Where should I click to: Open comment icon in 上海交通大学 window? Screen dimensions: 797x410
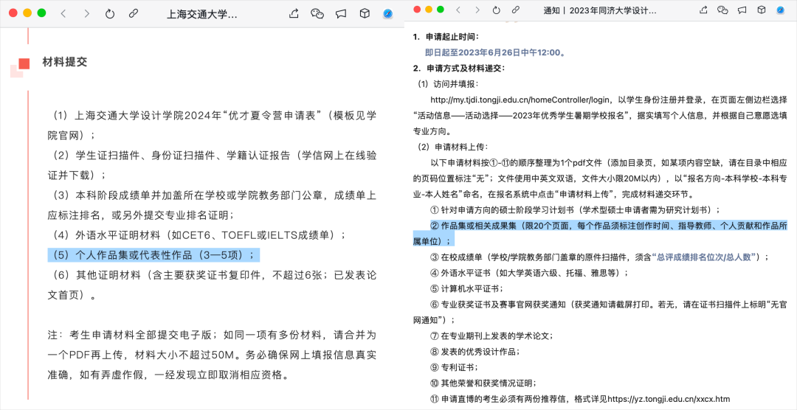pos(341,14)
